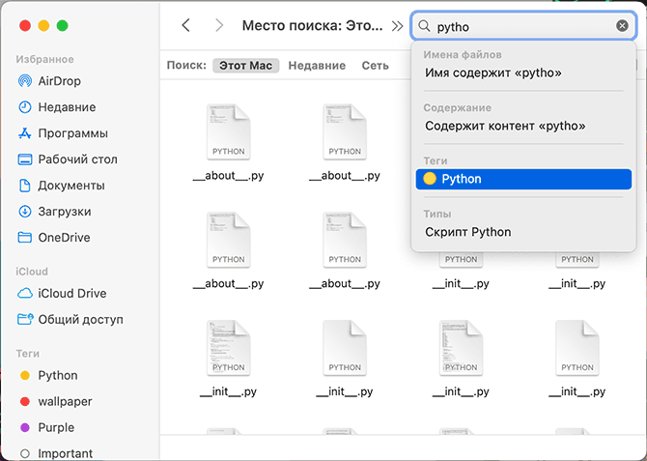This screenshot has width=647, height=461.
Task: Click the iCloud sidebar section header
Action: pos(32,272)
